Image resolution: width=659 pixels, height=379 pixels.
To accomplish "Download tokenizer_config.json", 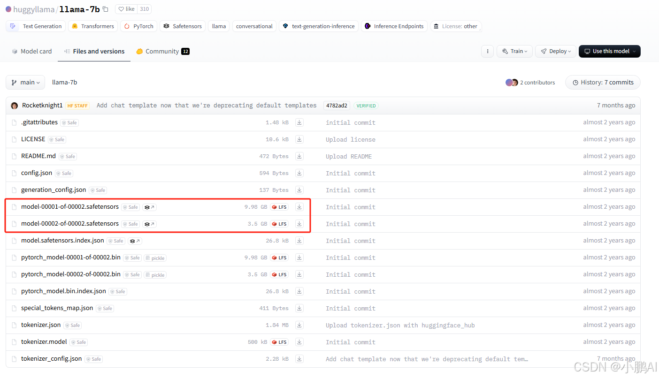I will point(299,359).
